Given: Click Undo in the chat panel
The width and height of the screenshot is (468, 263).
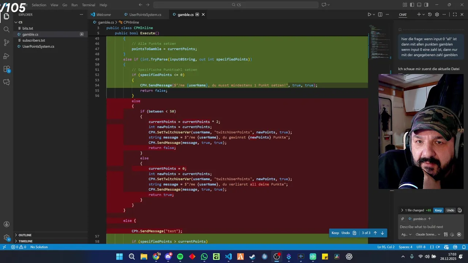Looking at the screenshot, I should [450, 210].
